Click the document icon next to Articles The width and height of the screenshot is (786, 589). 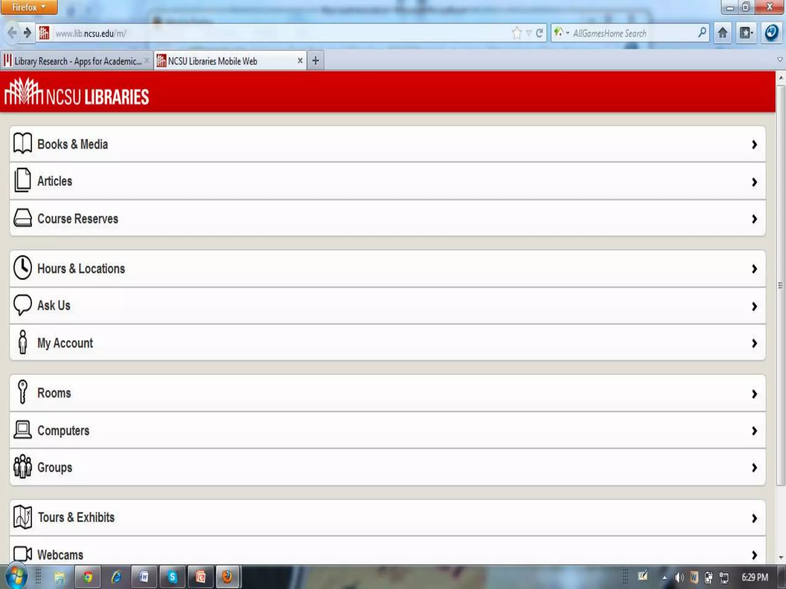coord(22,180)
